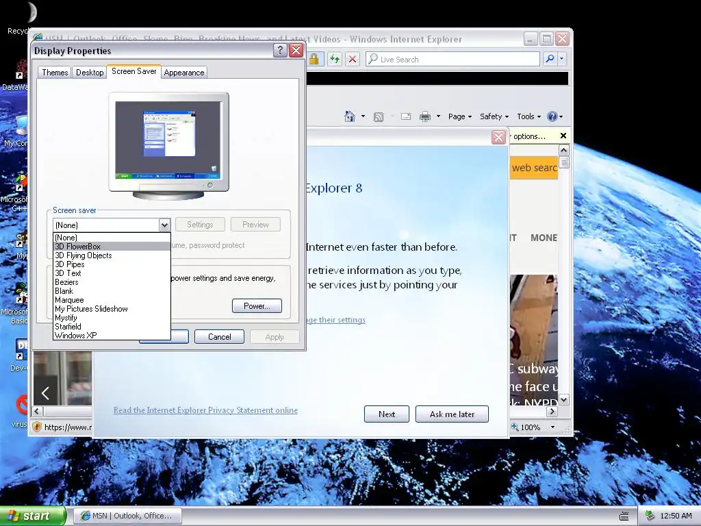Click the zoom level 100% control
The width and height of the screenshot is (701, 526).
(526, 427)
